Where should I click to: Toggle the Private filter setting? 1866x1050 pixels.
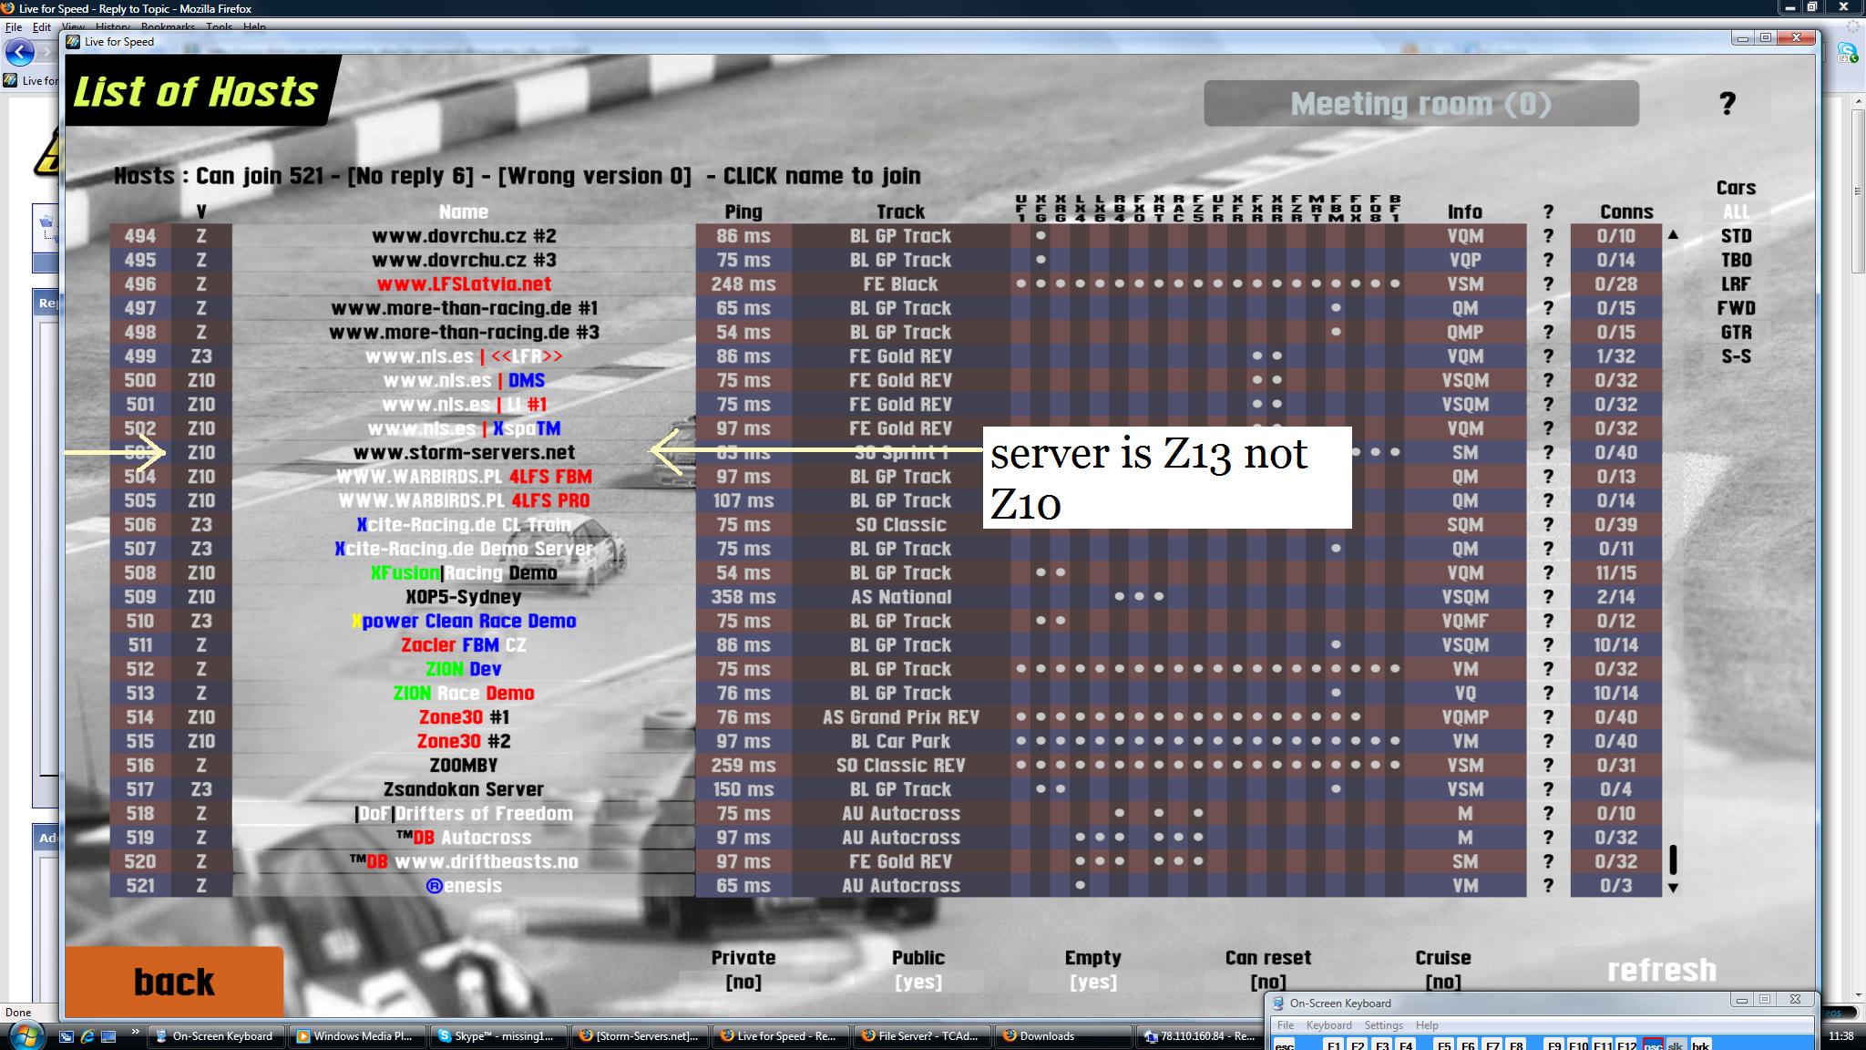click(743, 982)
